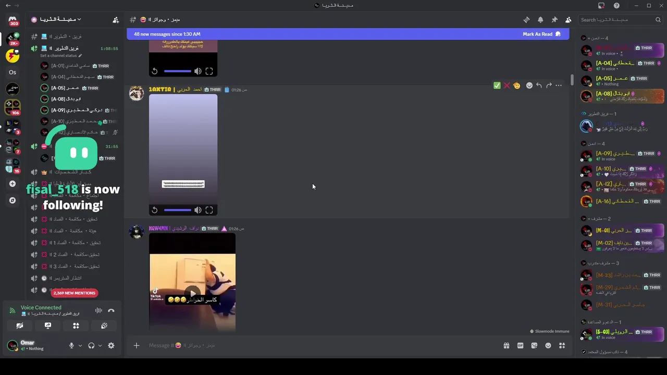Toggle member list icon in header
This screenshot has height=375, width=667.
click(x=569, y=20)
